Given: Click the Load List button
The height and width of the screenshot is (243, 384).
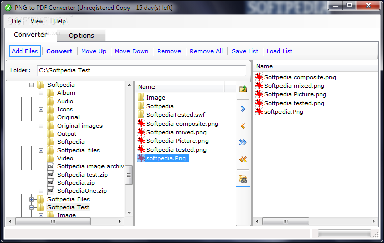Looking at the screenshot, I should [279, 51].
